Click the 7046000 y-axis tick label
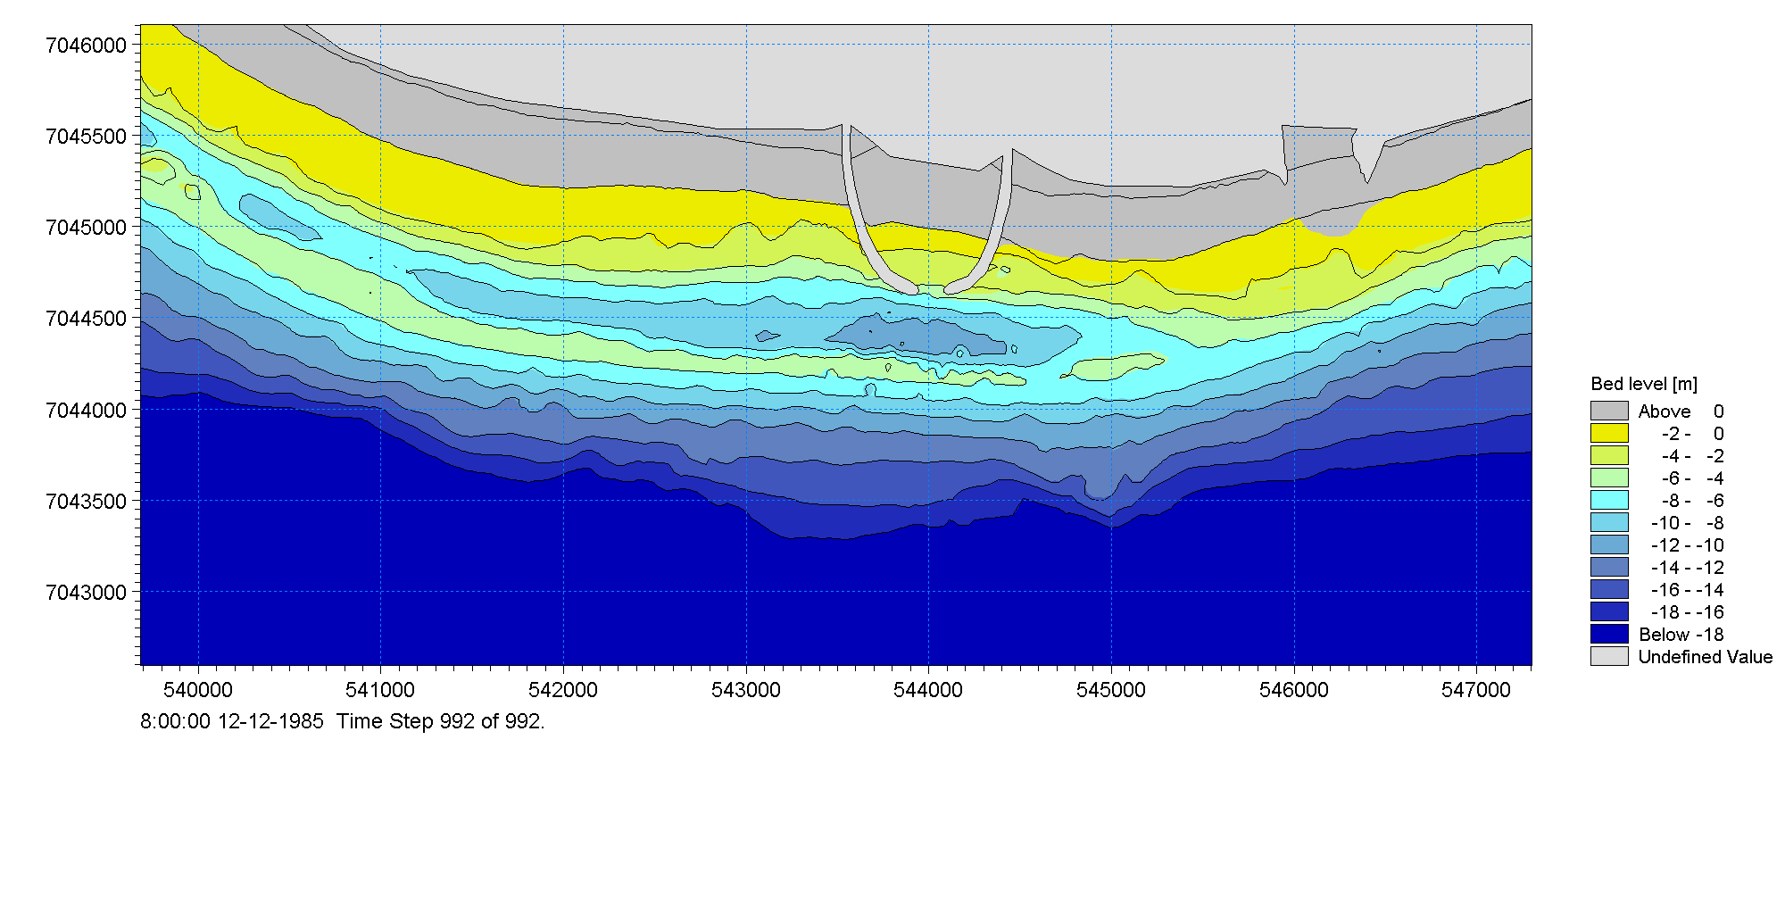This screenshot has width=1785, height=906. click(86, 46)
